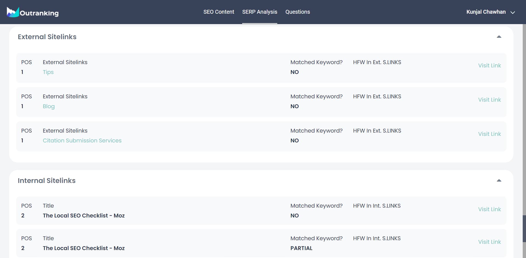Open Citation Submission Services sitelink

tap(82, 141)
